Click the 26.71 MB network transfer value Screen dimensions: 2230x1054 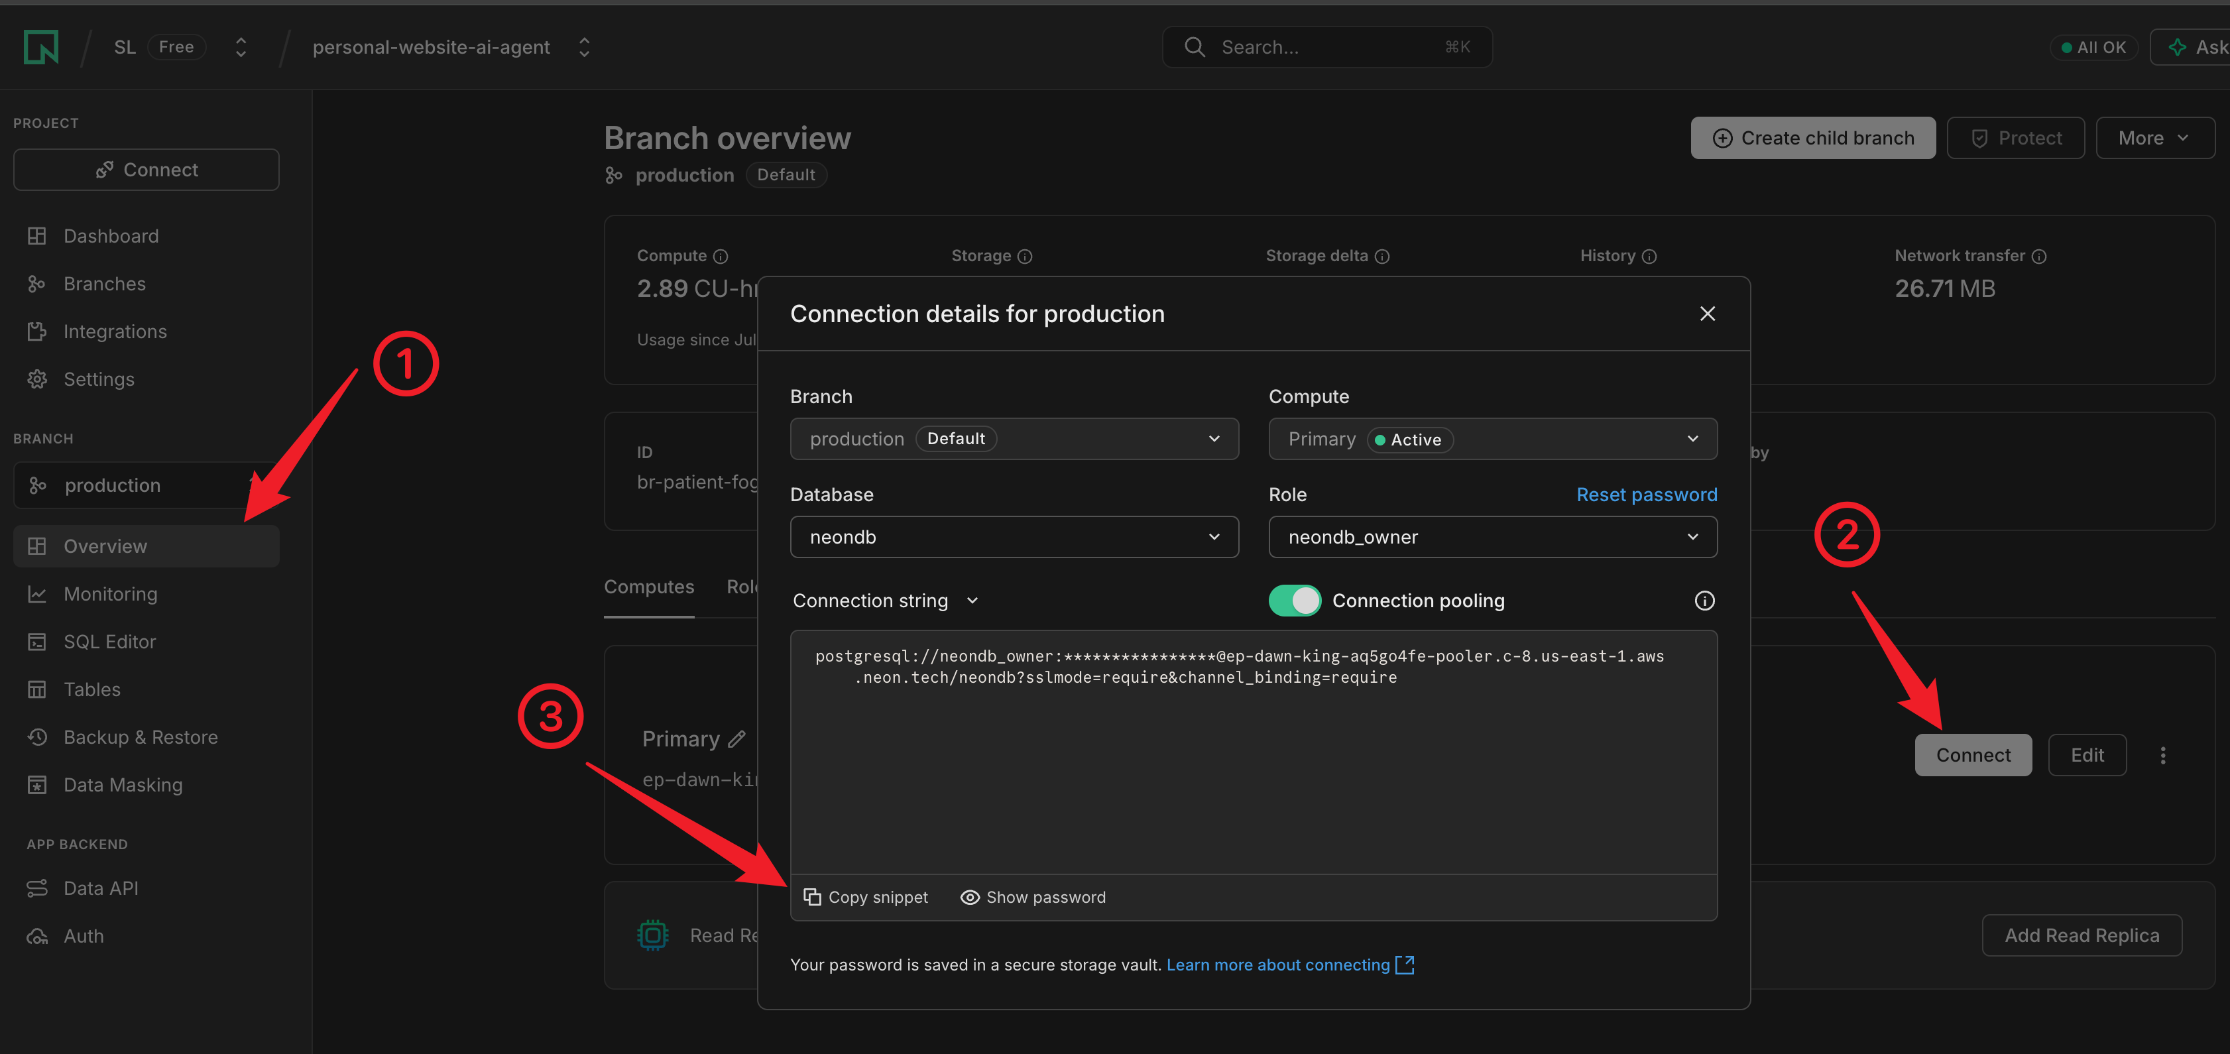tap(1944, 288)
